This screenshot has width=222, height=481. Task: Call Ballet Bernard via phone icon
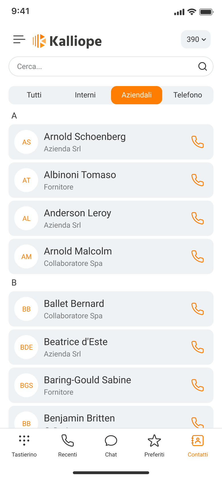[x=198, y=309]
